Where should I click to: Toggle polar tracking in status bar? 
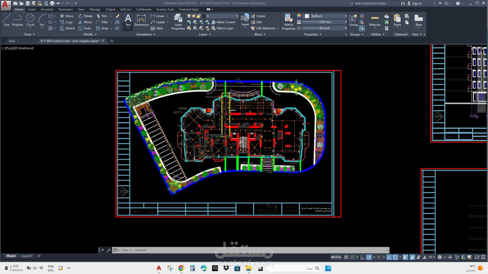(369, 257)
